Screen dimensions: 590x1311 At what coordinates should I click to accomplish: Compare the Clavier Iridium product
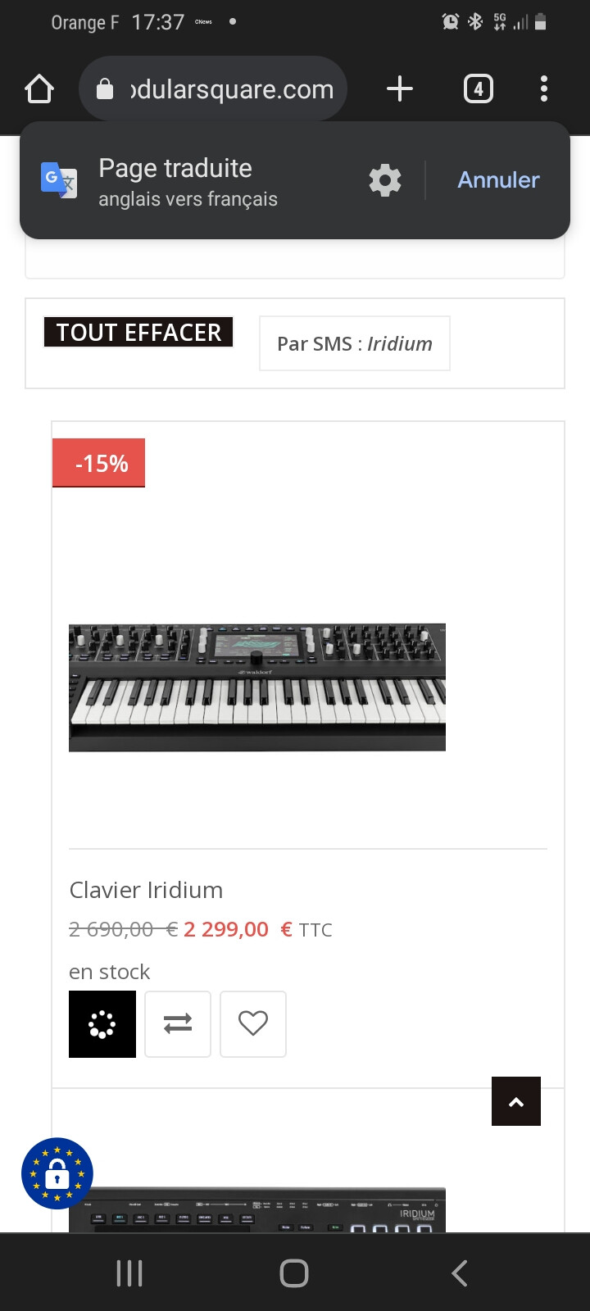178,1024
